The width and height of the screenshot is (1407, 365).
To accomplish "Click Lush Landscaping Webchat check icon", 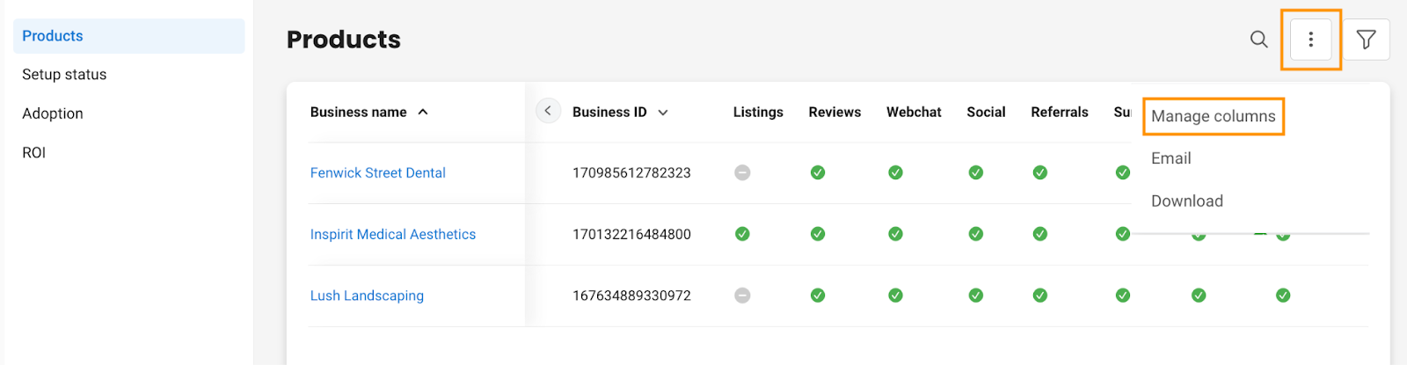I will tap(895, 296).
